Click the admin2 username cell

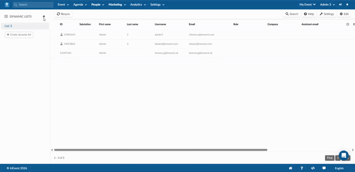tap(159, 35)
